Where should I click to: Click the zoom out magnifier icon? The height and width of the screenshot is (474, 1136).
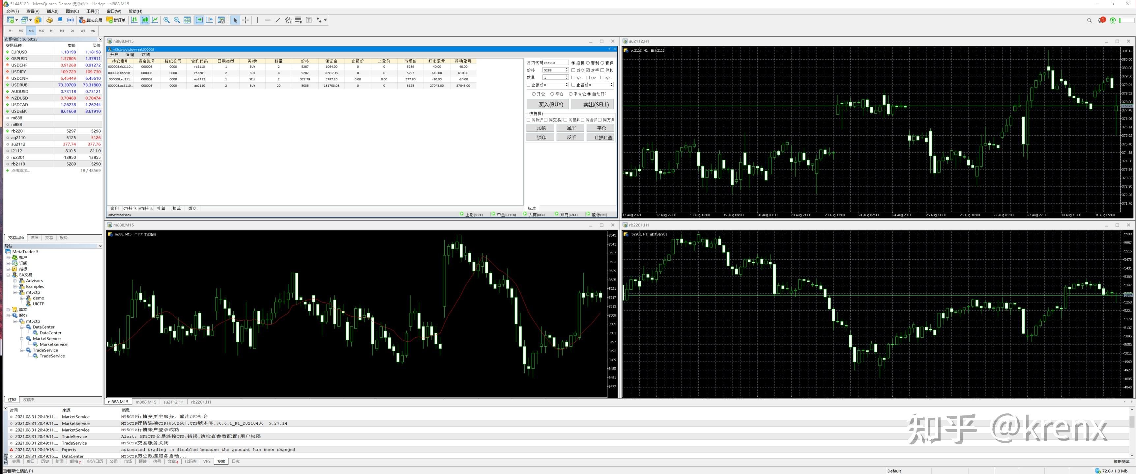tap(177, 20)
